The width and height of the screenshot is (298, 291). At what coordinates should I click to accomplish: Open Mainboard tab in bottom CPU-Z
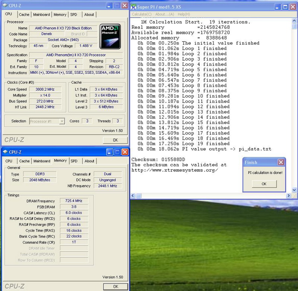[x=42, y=161]
